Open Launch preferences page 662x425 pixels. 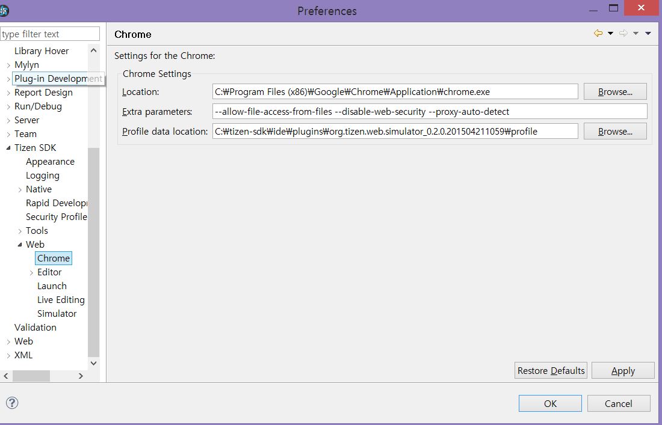[52, 286]
